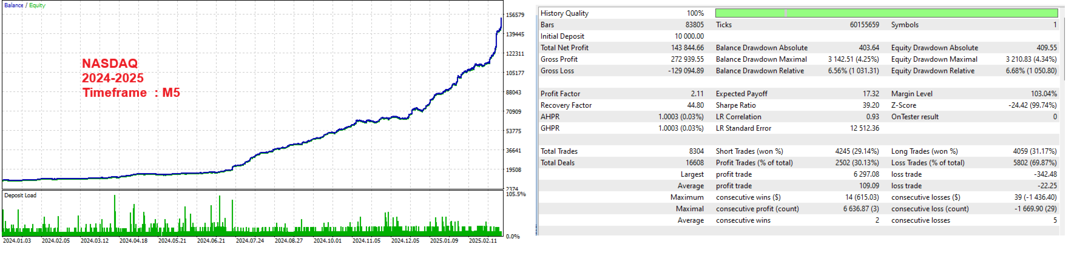The height and width of the screenshot is (253, 1080).
Task: Click the Largest row label
Action: pyautogui.click(x=692, y=174)
